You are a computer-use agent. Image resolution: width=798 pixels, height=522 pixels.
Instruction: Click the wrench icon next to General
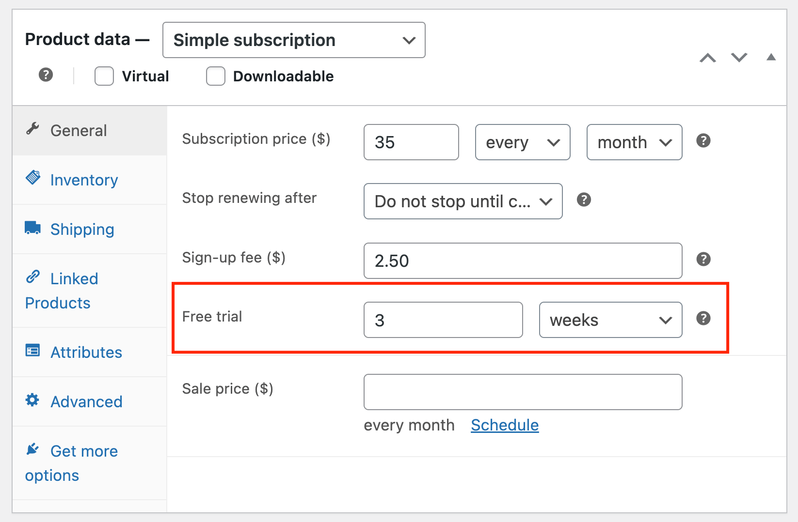click(x=32, y=129)
